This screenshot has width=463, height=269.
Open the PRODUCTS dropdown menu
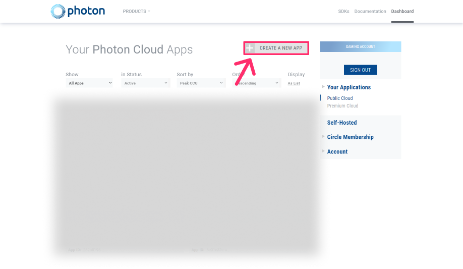coord(136,11)
